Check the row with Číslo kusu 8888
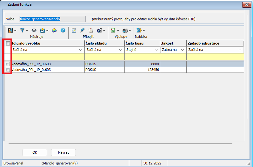Screen dimensions: 253x167 coord(8,64)
